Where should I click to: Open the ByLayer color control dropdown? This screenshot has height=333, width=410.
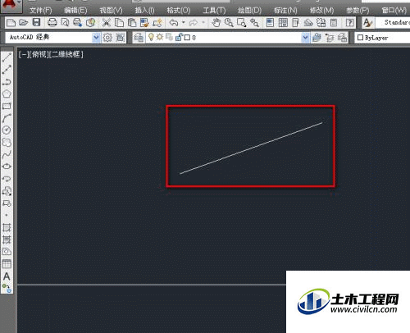(x=383, y=38)
